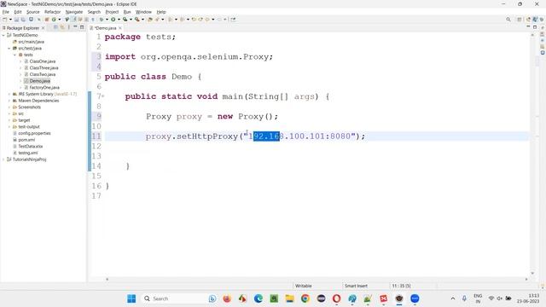
Task: Open the Terminal from the toolbar
Action: click(x=31, y=20)
